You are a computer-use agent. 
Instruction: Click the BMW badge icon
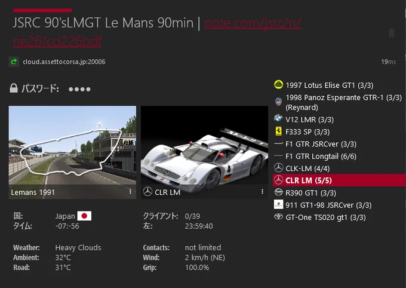point(278,118)
